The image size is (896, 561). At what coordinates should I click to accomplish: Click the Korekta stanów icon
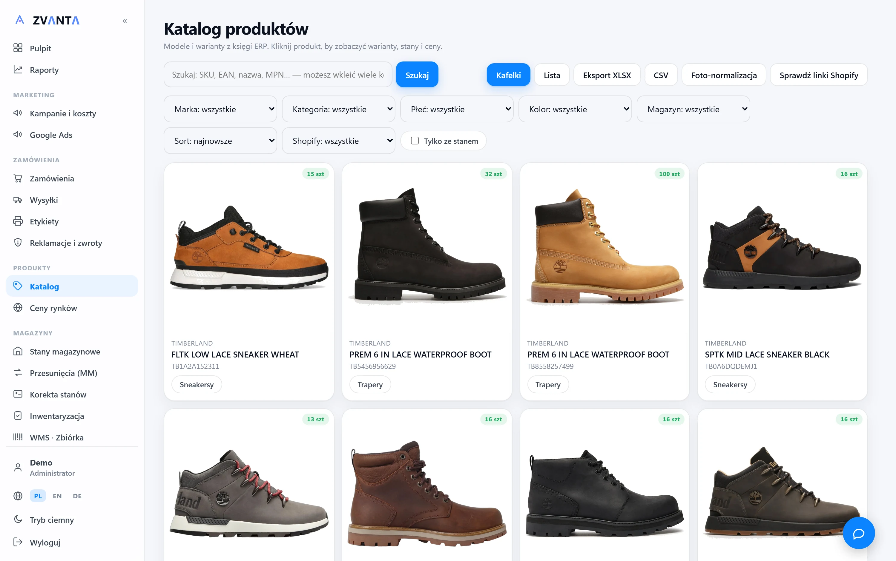[x=18, y=394]
